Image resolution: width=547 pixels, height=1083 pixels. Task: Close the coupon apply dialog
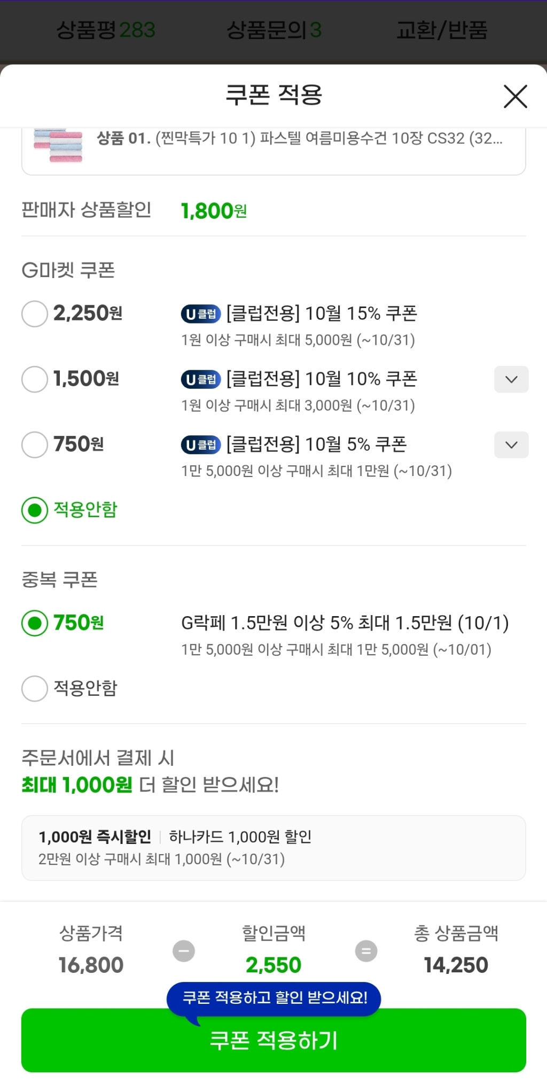click(515, 96)
